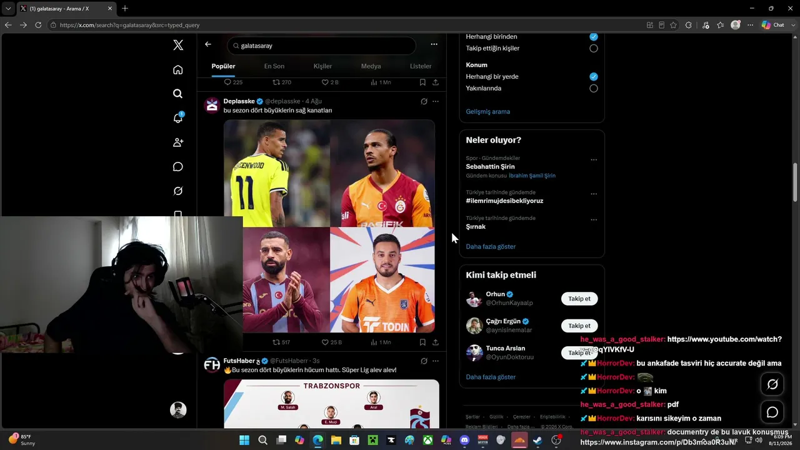
Task: Open the 'Gelişmiş arama' link
Action: tap(488, 112)
